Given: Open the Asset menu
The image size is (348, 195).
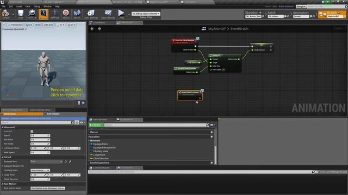Looking at the screenshot, I should click(x=19, y=6).
